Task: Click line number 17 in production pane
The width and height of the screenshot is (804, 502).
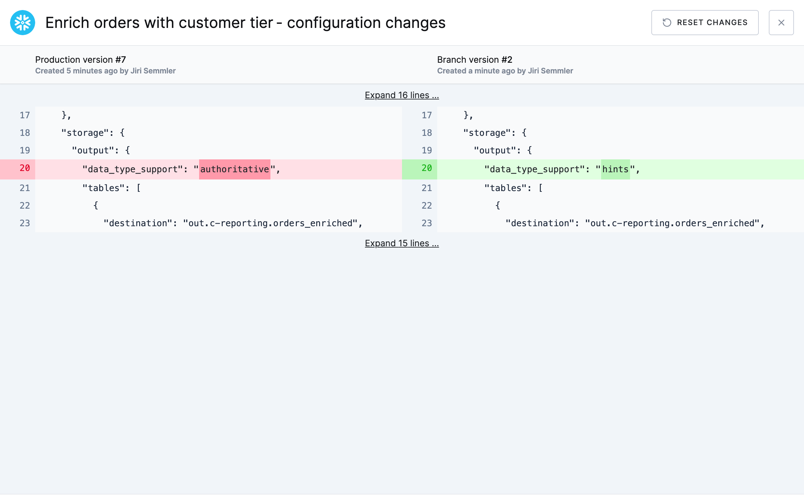Action: click(24, 115)
